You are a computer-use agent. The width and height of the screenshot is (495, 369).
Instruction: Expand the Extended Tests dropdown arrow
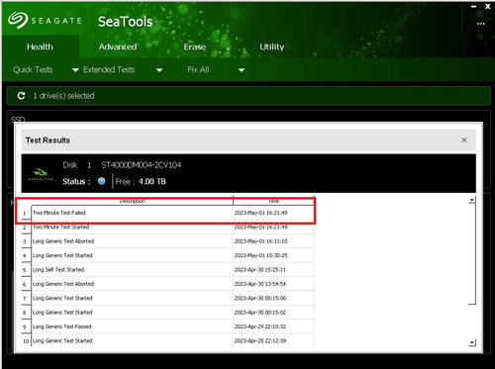(159, 70)
